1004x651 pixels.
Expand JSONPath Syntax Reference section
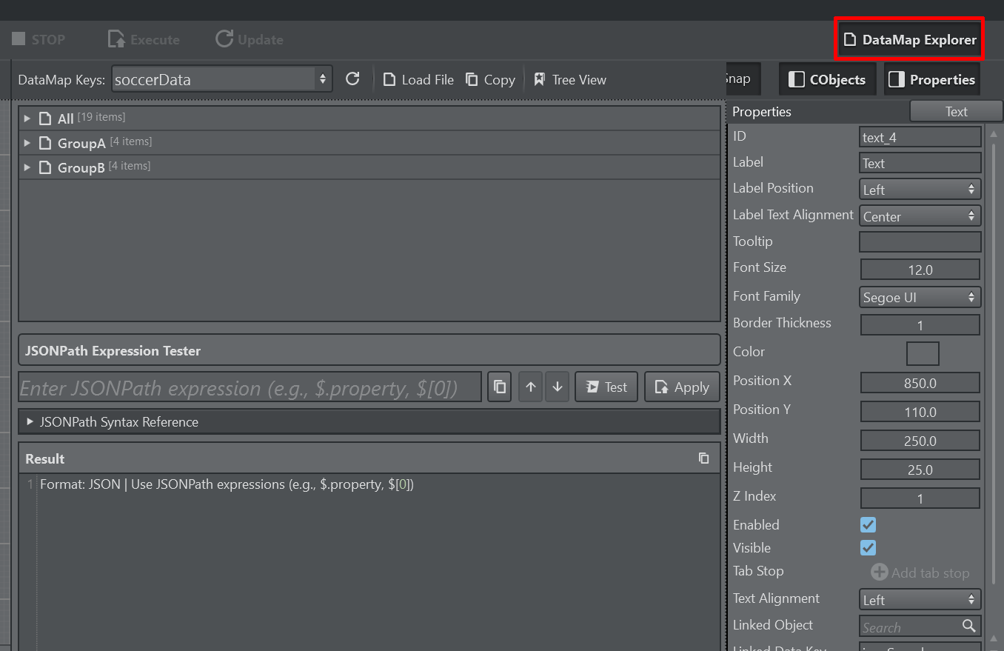pyautogui.click(x=30, y=422)
